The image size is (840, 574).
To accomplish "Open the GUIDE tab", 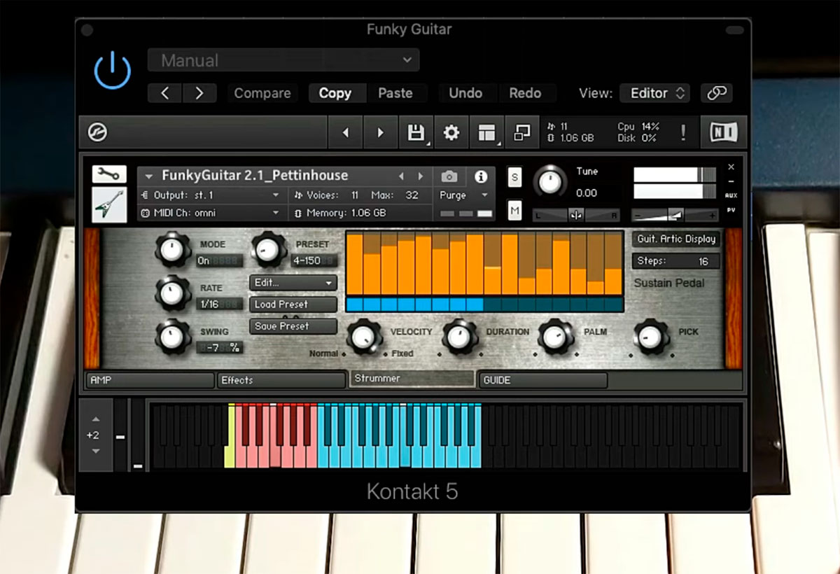I will [542, 380].
